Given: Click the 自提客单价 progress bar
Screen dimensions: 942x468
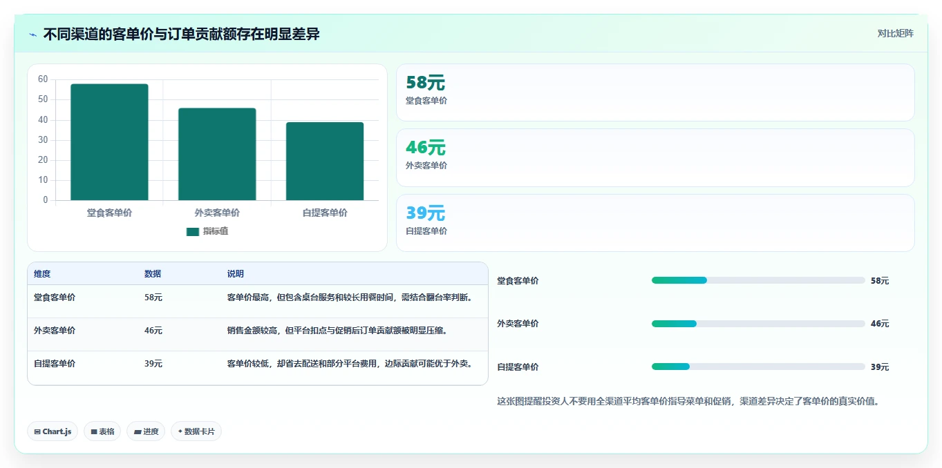Looking at the screenshot, I should [758, 367].
